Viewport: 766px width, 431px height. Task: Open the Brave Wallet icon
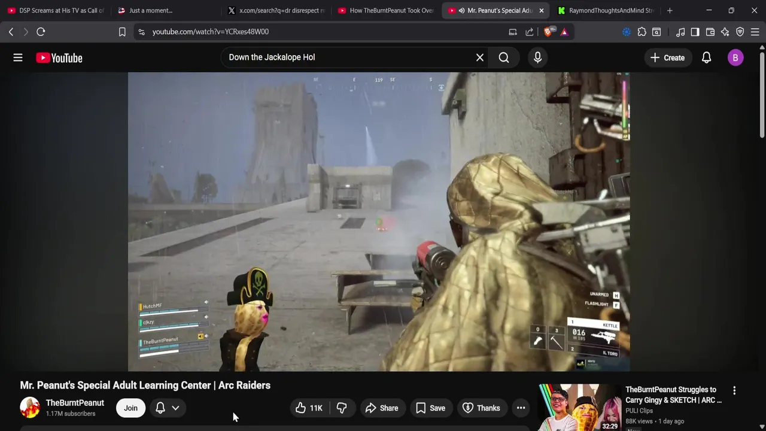click(710, 32)
